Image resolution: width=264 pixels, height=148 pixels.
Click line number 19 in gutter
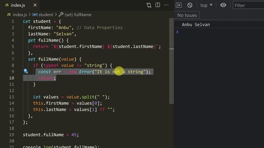(x=12, y=135)
